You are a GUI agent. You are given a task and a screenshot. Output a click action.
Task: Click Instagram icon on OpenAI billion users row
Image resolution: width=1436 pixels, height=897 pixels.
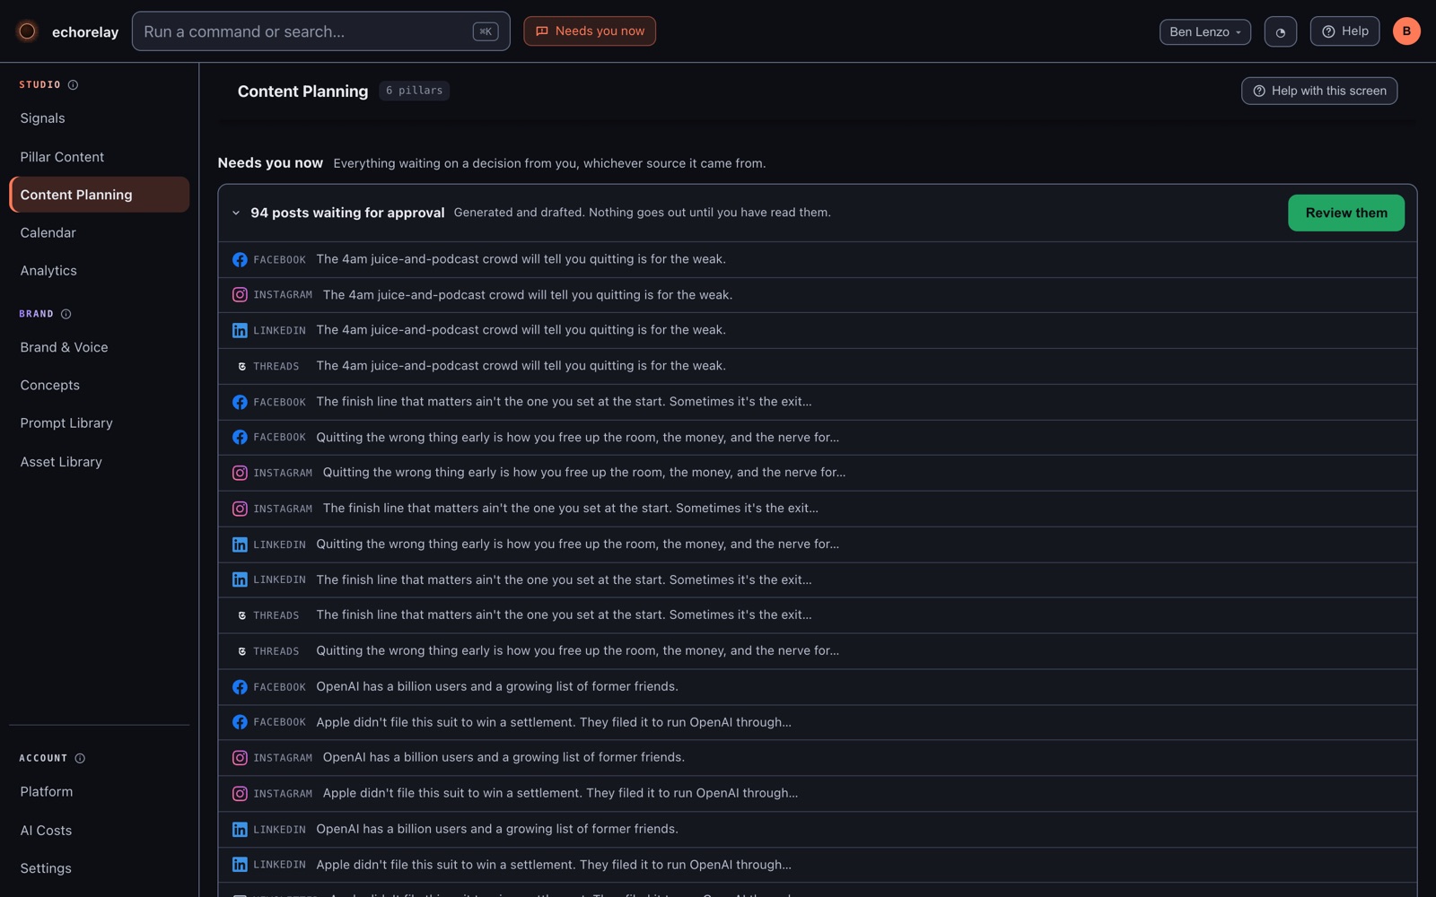tap(240, 758)
